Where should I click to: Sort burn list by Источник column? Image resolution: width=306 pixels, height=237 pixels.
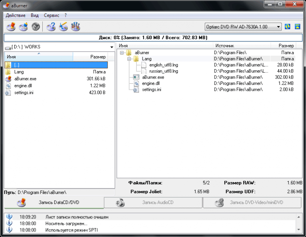242,46
